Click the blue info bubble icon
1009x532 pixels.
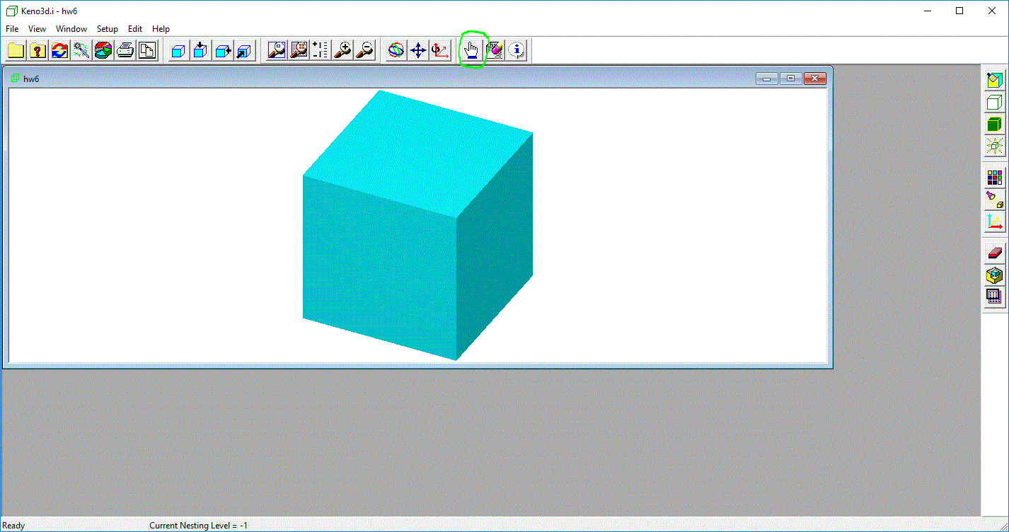point(517,50)
